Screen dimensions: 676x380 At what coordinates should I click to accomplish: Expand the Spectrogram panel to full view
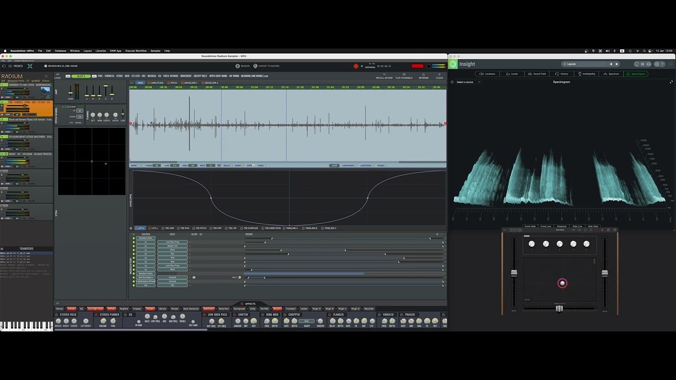(x=671, y=82)
